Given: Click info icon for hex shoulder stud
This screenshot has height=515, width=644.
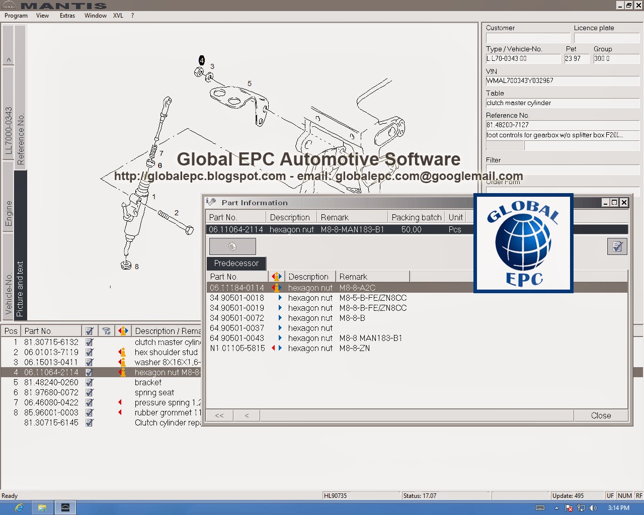Looking at the screenshot, I should tap(122, 352).
